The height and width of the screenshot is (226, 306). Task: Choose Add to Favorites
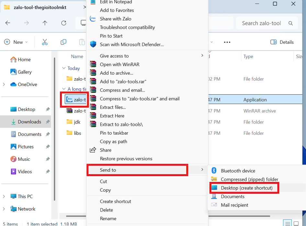117,10
